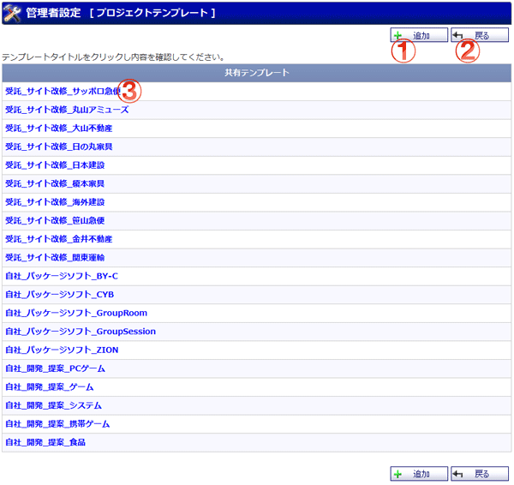514x485 pixels.
Task: Open template 受託_サイト改修_金井不動産
Action: 59,239
